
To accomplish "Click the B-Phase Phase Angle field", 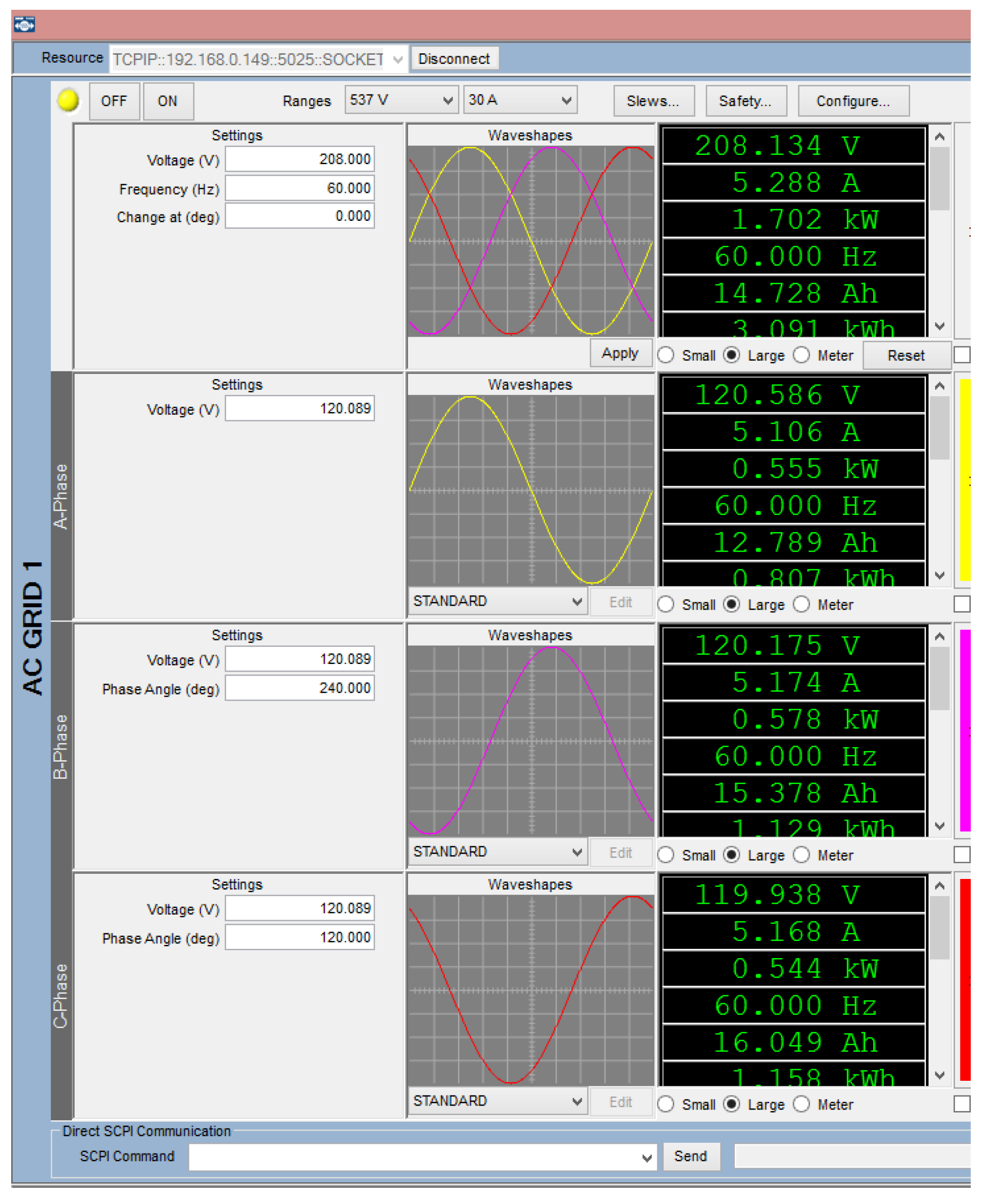I will (299, 688).
